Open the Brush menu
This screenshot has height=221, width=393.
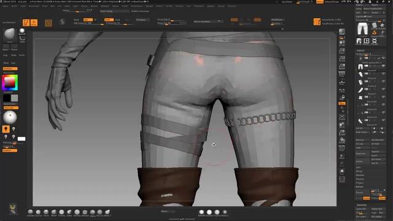pos(14,6)
